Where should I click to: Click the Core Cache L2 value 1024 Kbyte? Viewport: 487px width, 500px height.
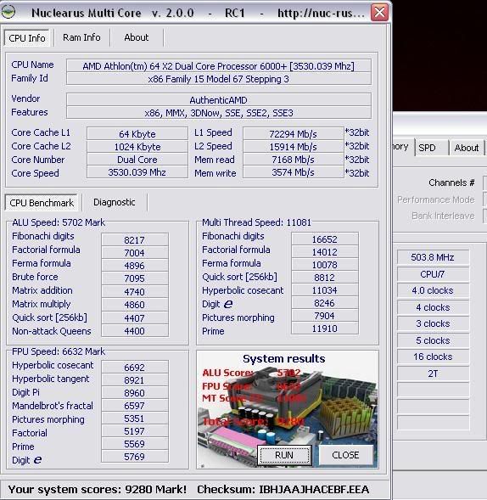tap(137, 146)
